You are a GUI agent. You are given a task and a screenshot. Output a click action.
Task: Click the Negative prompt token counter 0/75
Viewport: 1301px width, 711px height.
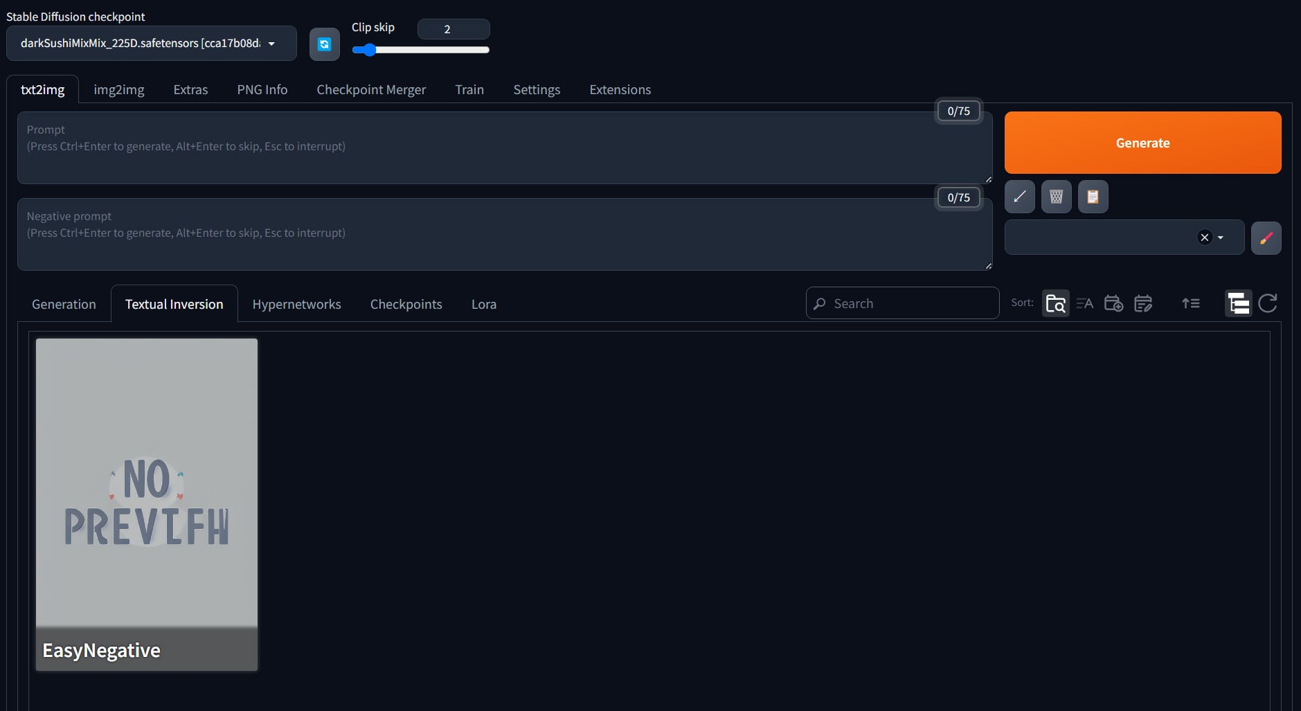pyautogui.click(x=958, y=197)
